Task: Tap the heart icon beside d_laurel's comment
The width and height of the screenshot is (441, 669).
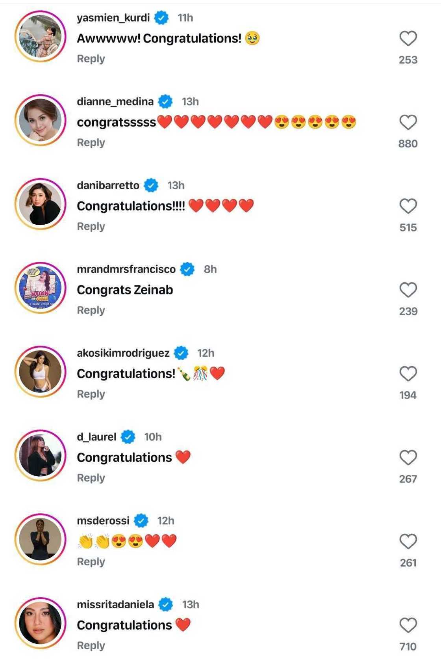Action: tap(409, 457)
